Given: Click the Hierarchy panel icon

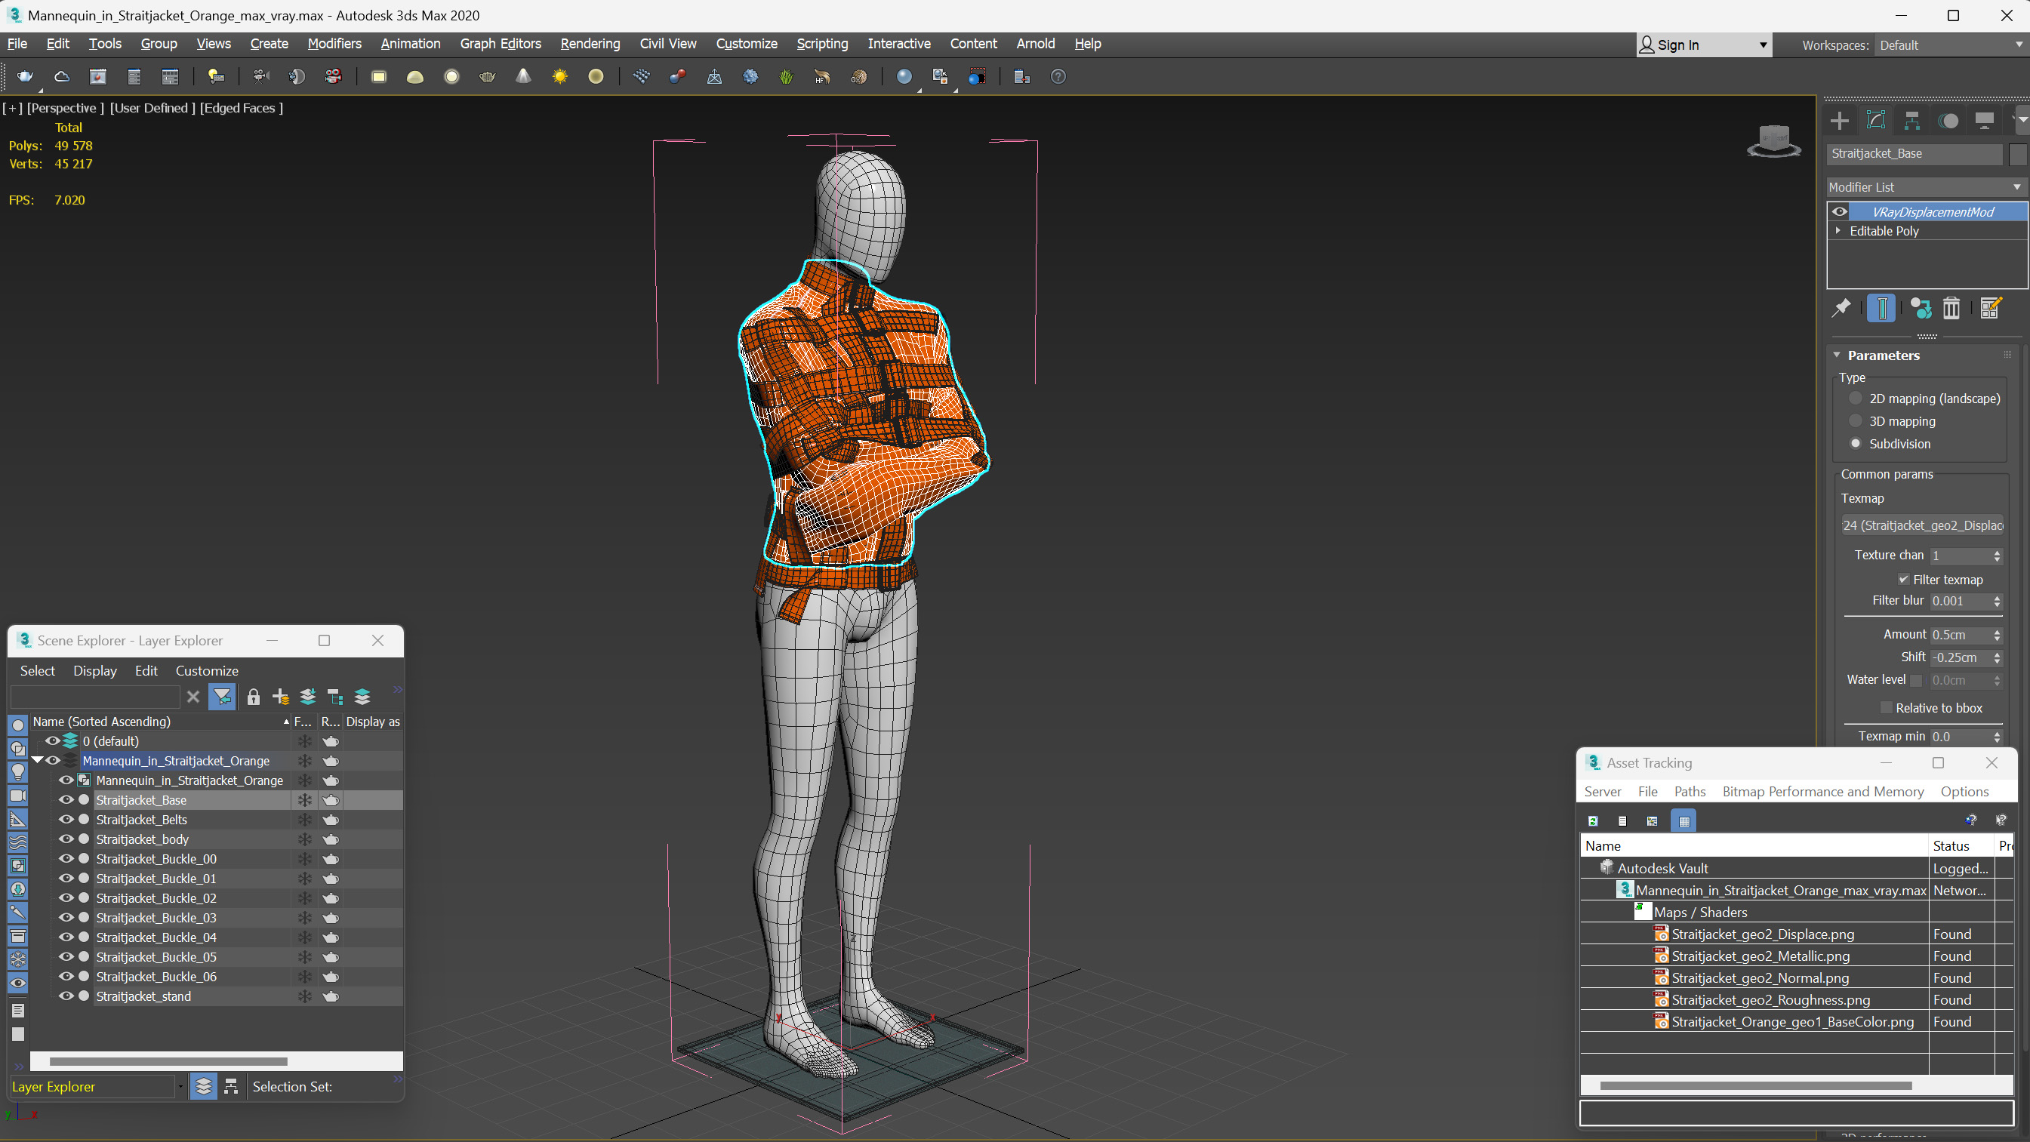Looking at the screenshot, I should click(1911, 121).
